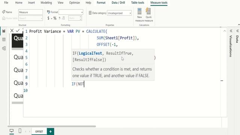Viewport: 240px width, 135px height.
Task: Open the Optimize tab
Action: (x=74, y=3)
